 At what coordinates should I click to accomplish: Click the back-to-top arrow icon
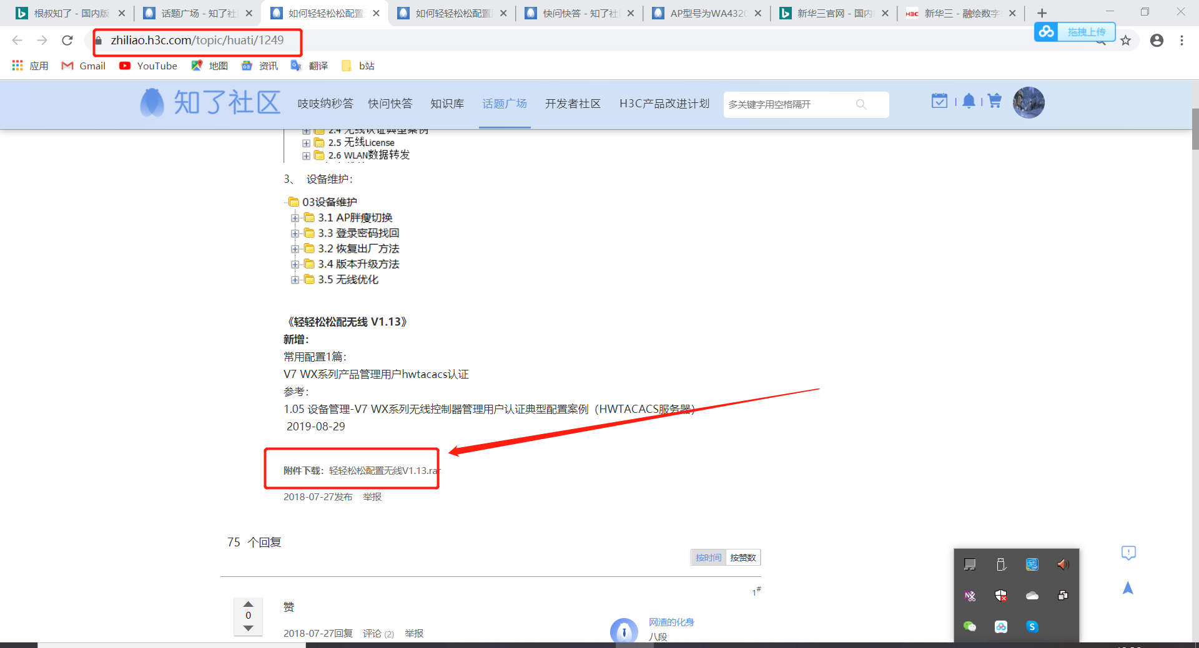pyautogui.click(x=1128, y=588)
